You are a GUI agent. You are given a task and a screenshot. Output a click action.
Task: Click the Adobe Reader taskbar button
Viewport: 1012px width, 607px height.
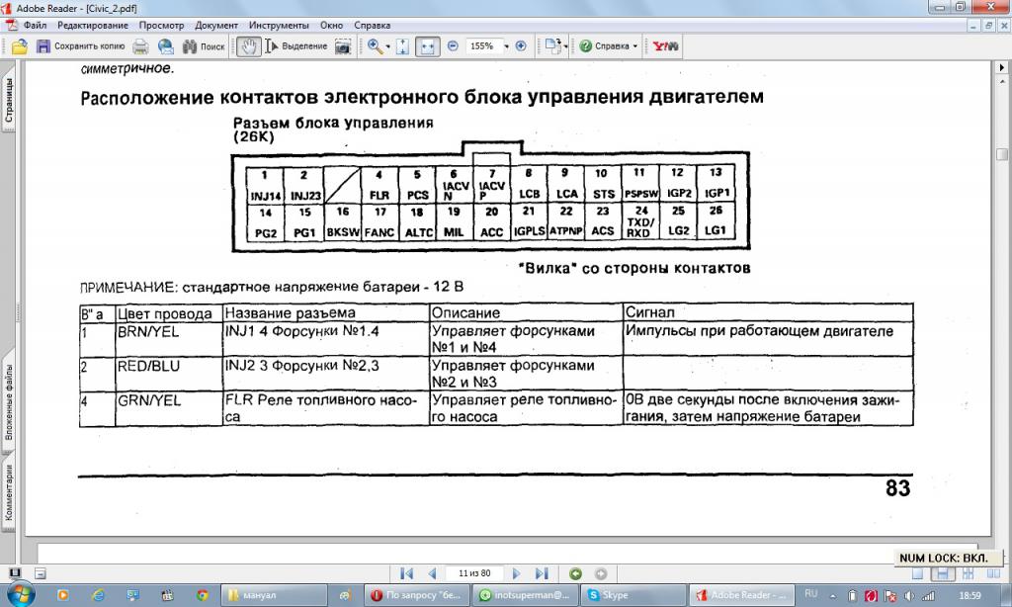(x=741, y=595)
